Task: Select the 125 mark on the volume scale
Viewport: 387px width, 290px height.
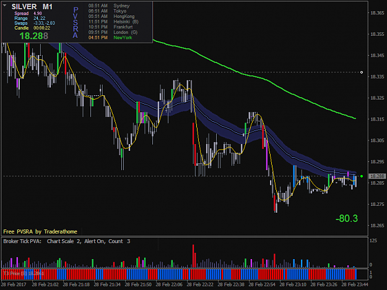Action: coord(373,241)
